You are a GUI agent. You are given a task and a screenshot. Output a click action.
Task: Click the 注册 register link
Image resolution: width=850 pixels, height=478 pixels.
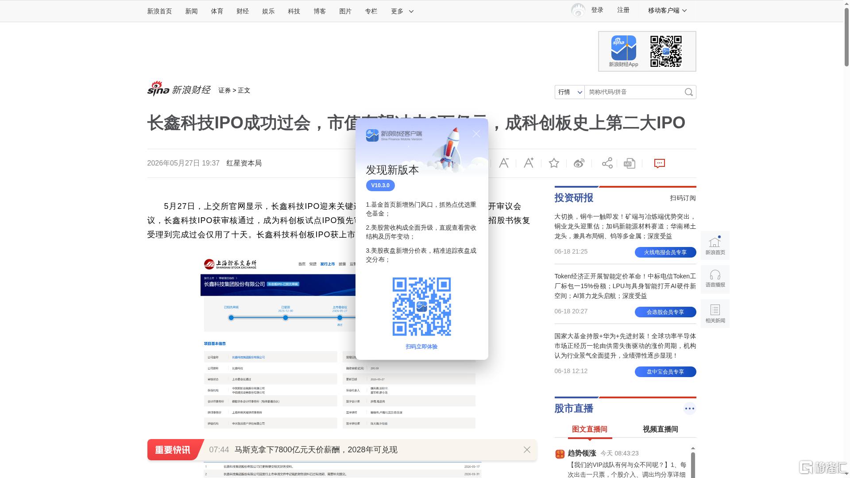coord(623,10)
